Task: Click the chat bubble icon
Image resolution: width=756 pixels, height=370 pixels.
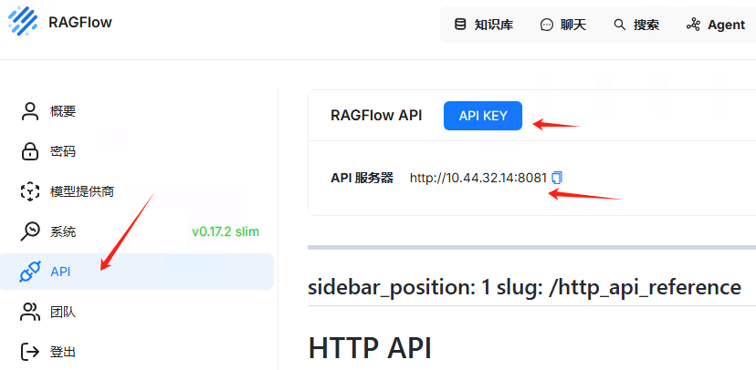Action: pos(547,25)
